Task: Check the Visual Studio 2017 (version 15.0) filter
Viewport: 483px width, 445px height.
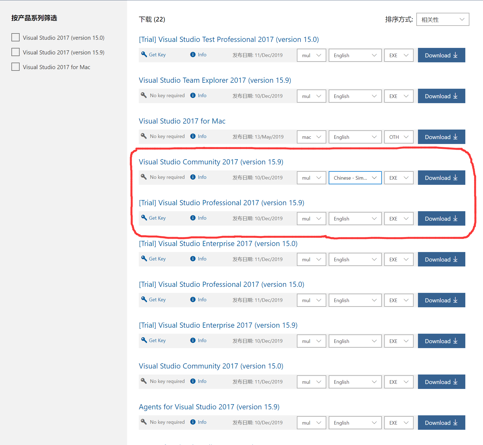Action: pyautogui.click(x=16, y=38)
